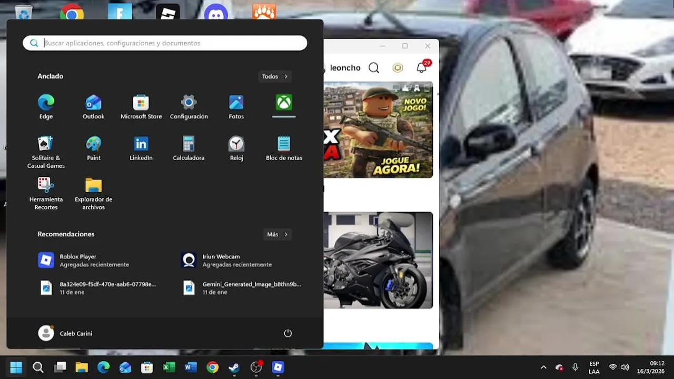Open Configuración settings app

pyautogui.click(x=189, y=107)
